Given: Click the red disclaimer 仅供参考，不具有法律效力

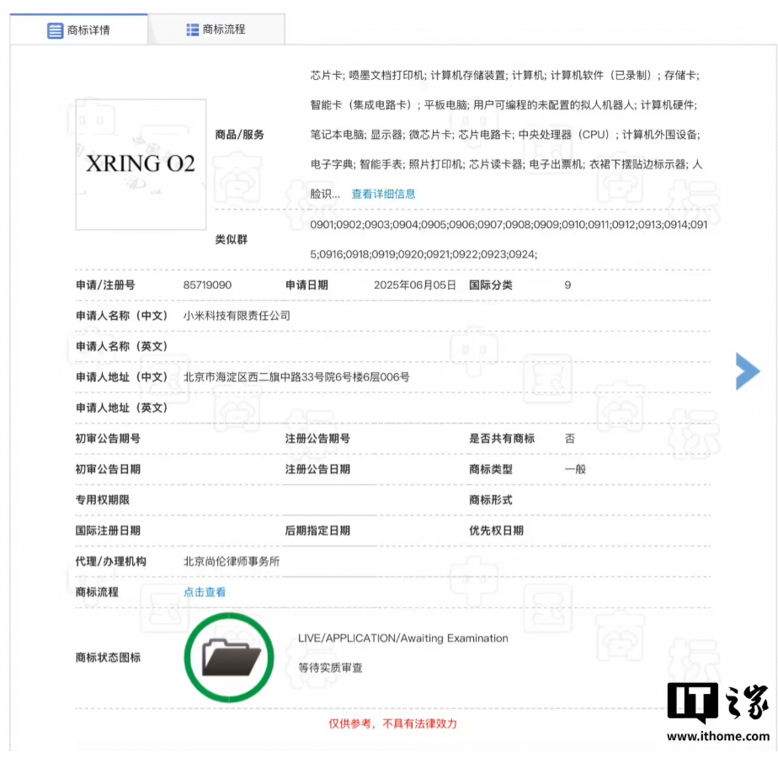Looking at the screenshot, I should click(x=392, y=724).
